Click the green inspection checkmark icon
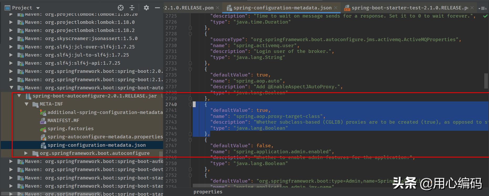This screenshot has width=489, height=196. (485, 16)
